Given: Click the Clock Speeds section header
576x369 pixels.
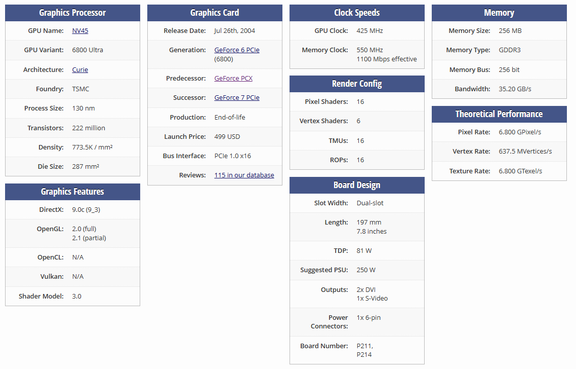Looking at the screenshot, I should click(357, 13).
